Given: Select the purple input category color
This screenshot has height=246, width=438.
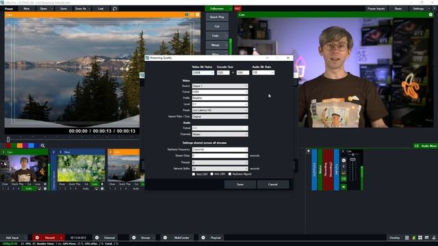Looking at the screenshot, I should pos(25,146).
